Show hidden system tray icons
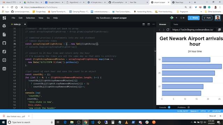This screenshot has width=223, height=125. tap(192, 122)
